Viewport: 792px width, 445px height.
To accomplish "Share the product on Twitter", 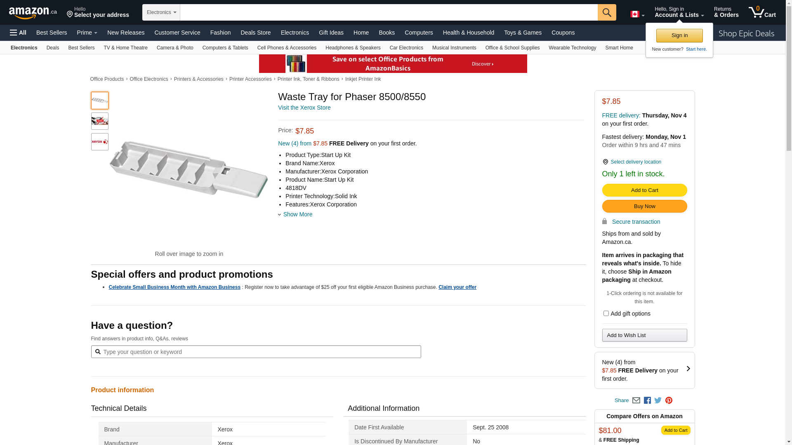I will (x=658, y=400).
